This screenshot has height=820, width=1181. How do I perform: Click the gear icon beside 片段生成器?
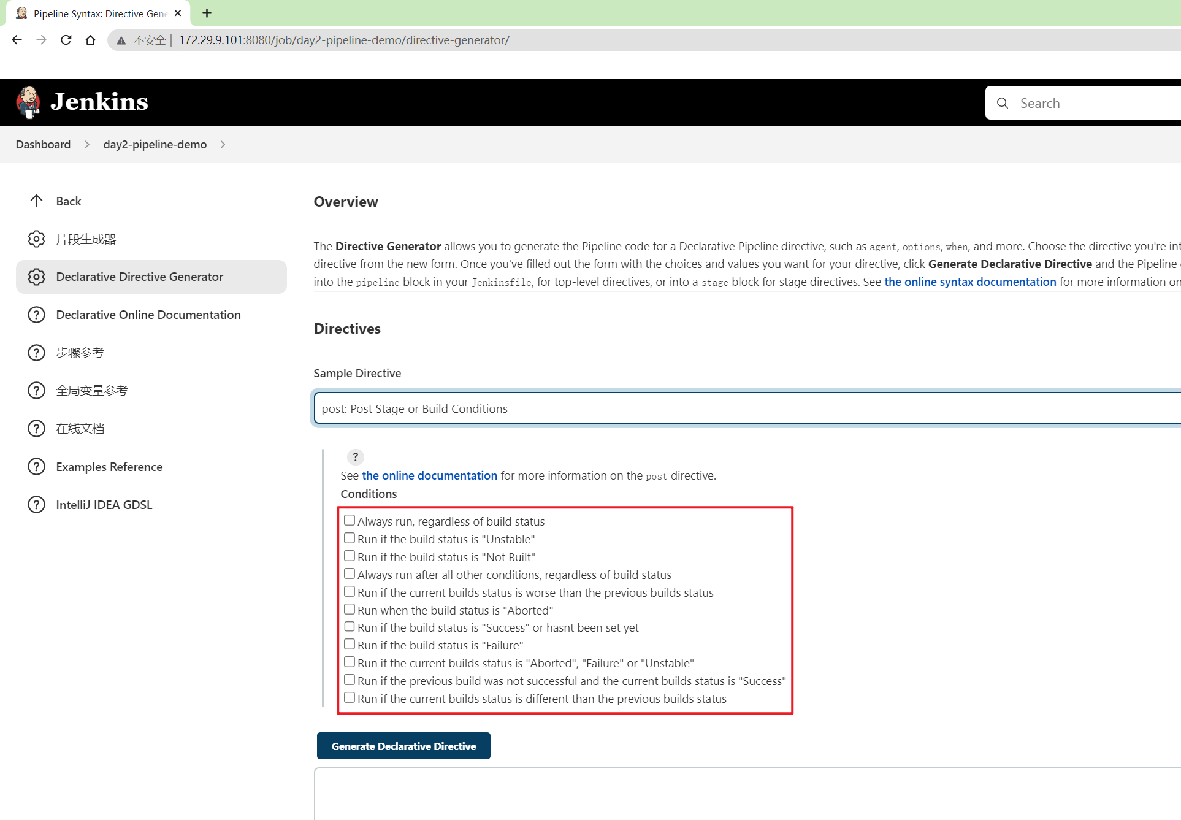[36, 239]
